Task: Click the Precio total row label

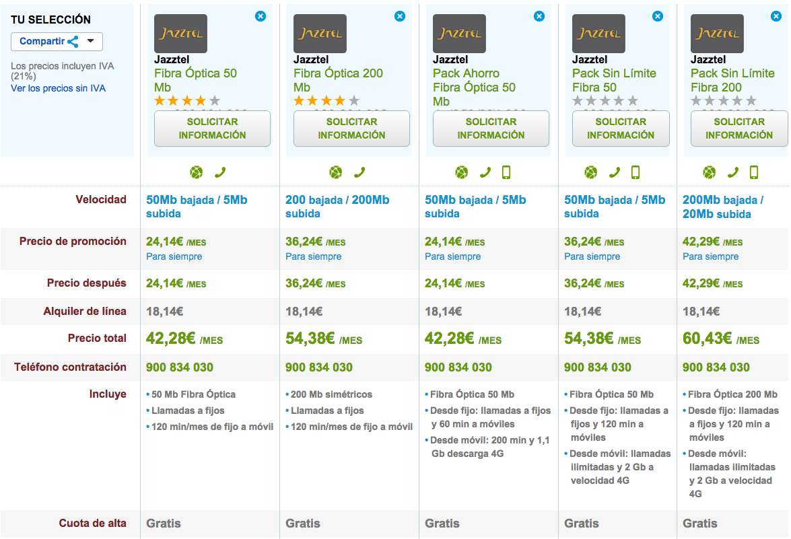Action: point(97,338)
